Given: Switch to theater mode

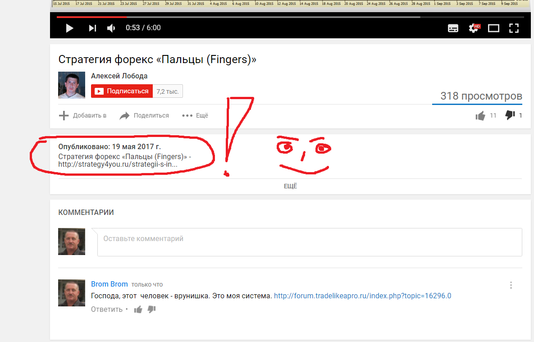Looking at the screenshot, I should pos(493,28).
